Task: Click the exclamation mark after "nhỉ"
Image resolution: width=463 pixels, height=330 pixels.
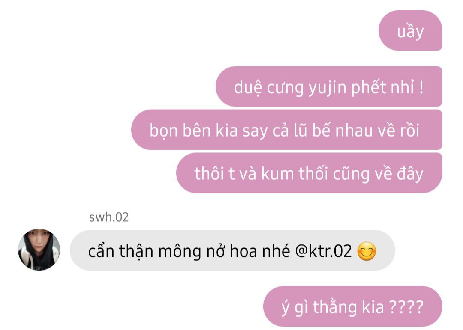Action: (421, 87)
